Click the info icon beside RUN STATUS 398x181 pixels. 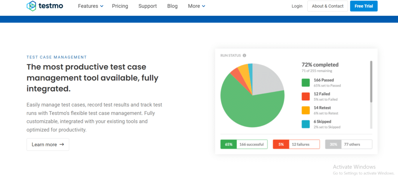point(244,55)
